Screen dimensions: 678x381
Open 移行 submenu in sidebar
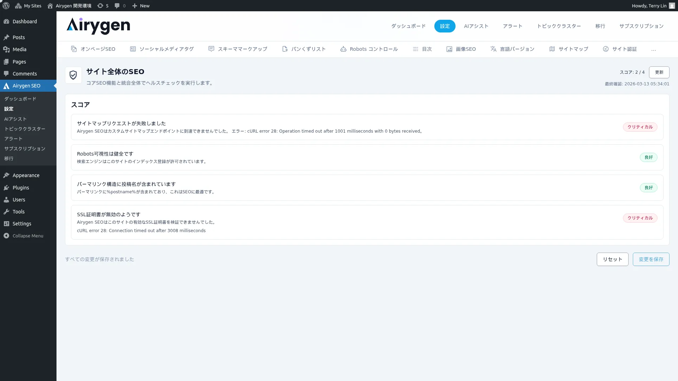pyautogui.click(x=9, y=158)
